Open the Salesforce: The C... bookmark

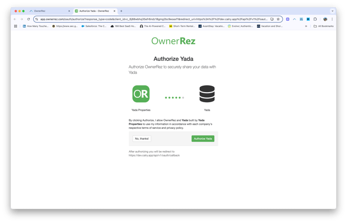(94, 26)
